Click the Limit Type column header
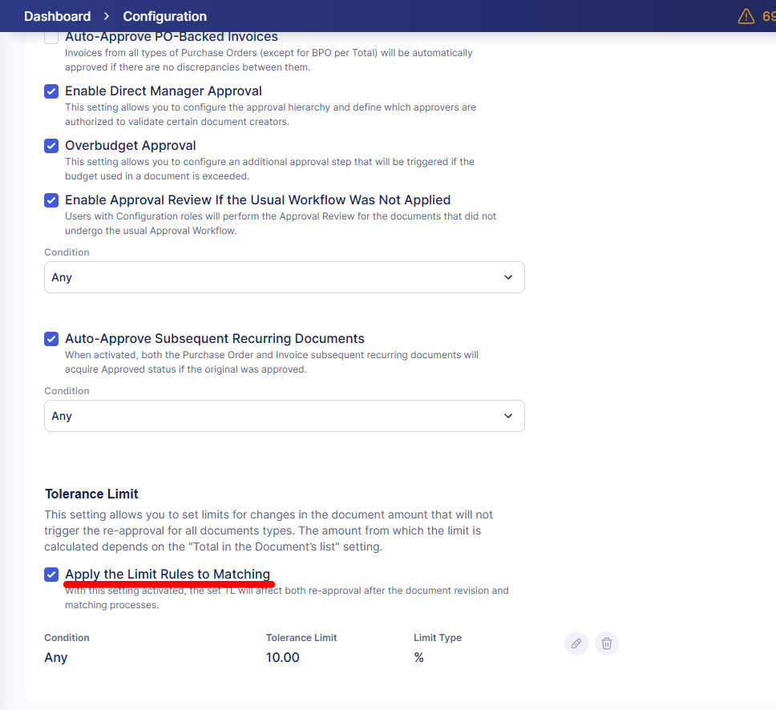Viewport: 776px width, 710px height. coord(438,637)
